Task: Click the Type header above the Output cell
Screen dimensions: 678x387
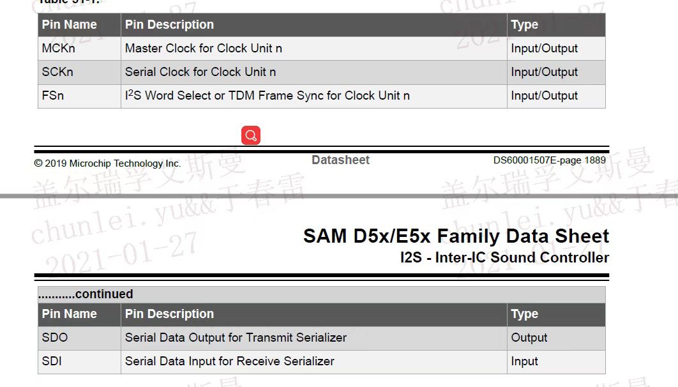Action: coord(525,314)
